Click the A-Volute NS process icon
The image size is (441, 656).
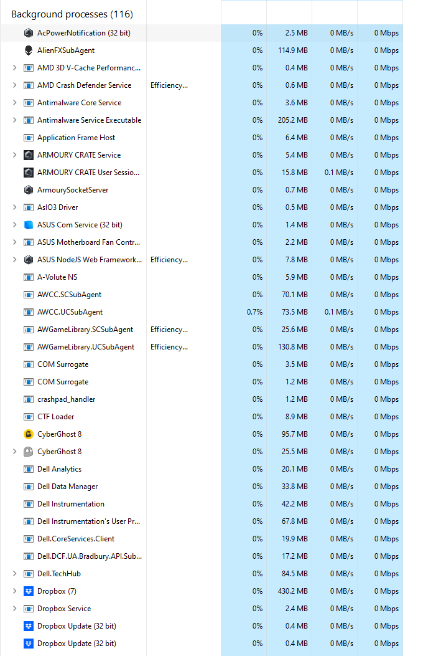(29, 277)
